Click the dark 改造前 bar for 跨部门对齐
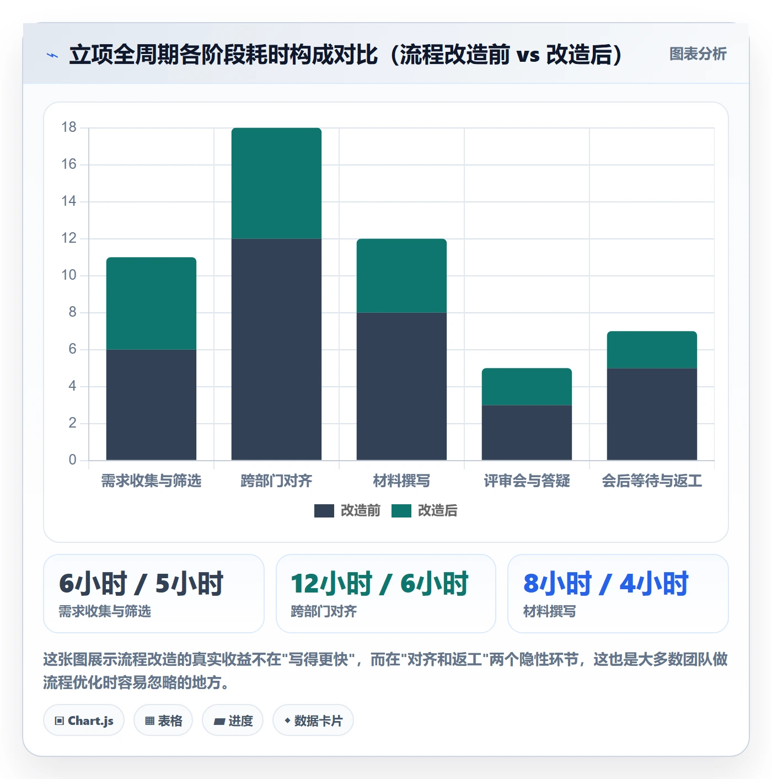The image size is (772, 779). [276, 350]
